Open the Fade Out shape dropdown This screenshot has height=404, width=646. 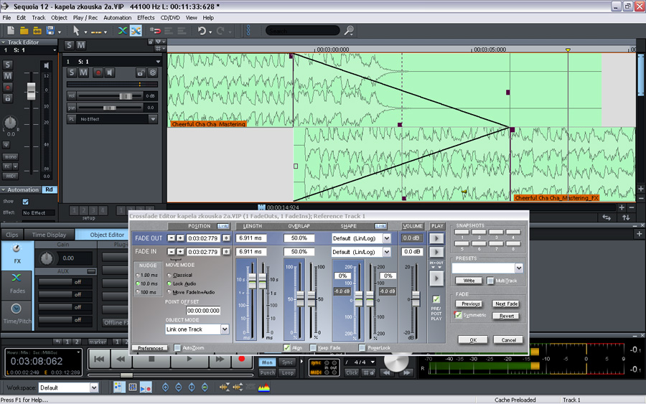point(386,238)
